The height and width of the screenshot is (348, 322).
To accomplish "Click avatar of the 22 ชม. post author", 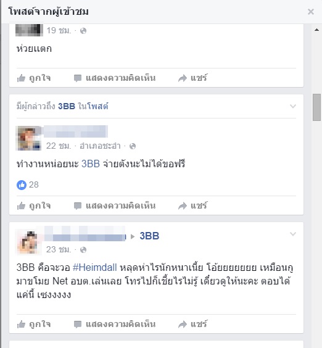I will click(28, 138).
